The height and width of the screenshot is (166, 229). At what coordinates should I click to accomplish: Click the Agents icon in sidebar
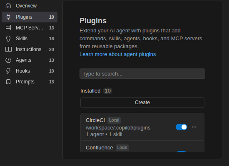8,60
